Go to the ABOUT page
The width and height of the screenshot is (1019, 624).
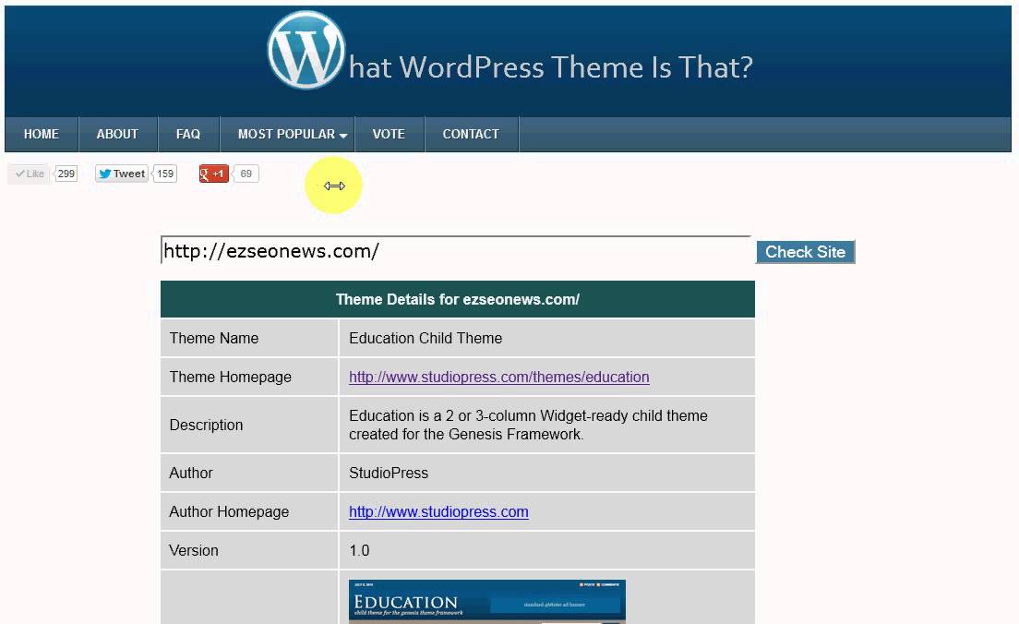117,134
